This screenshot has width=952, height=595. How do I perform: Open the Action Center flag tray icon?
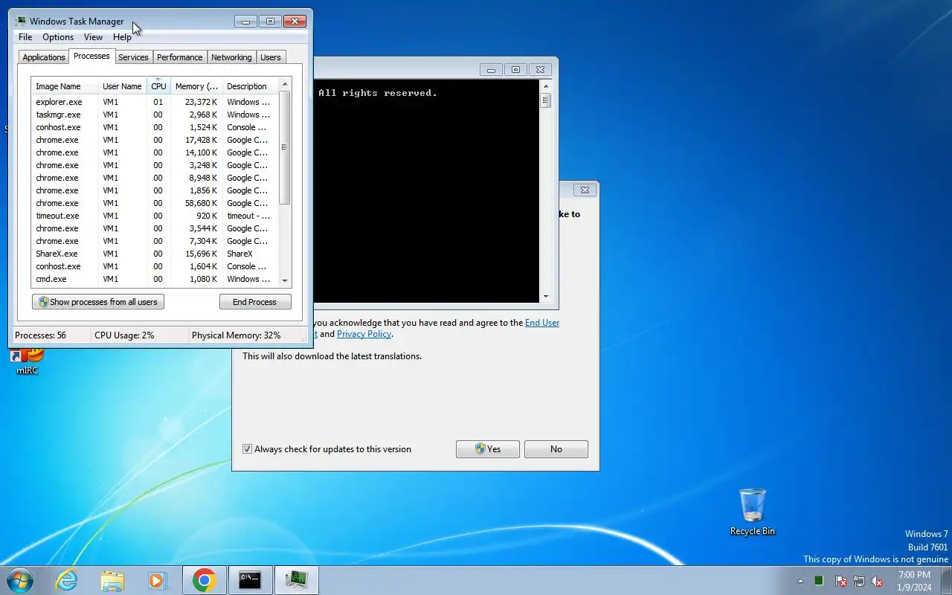point(841,581)
